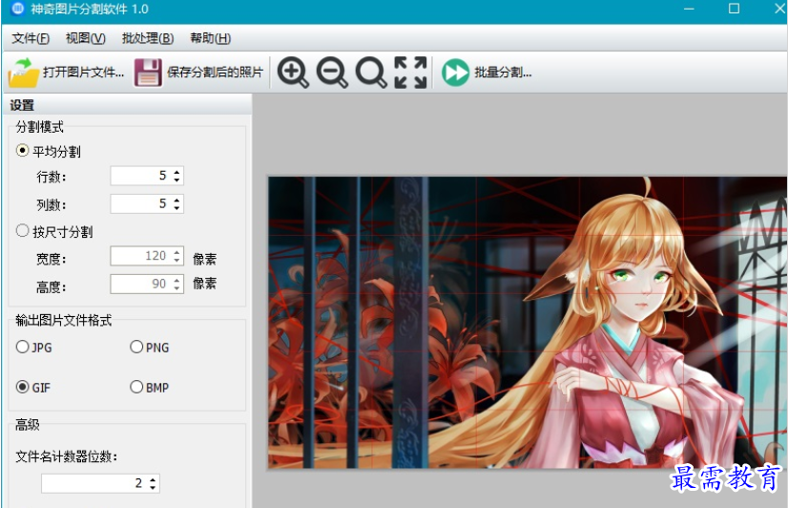The height and width of the screenshot is (508, 788).
Task: Open the 文件(F) menu
Action: [x=31, y=38]
